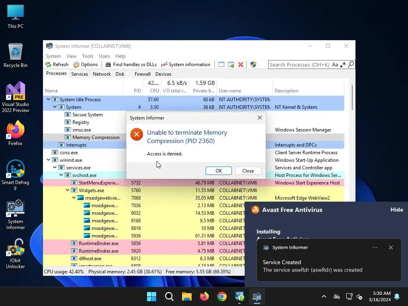Hide the Avast Free Antivirus popup
The width and height of the screenshot is (408, 306).
(397, 210)
